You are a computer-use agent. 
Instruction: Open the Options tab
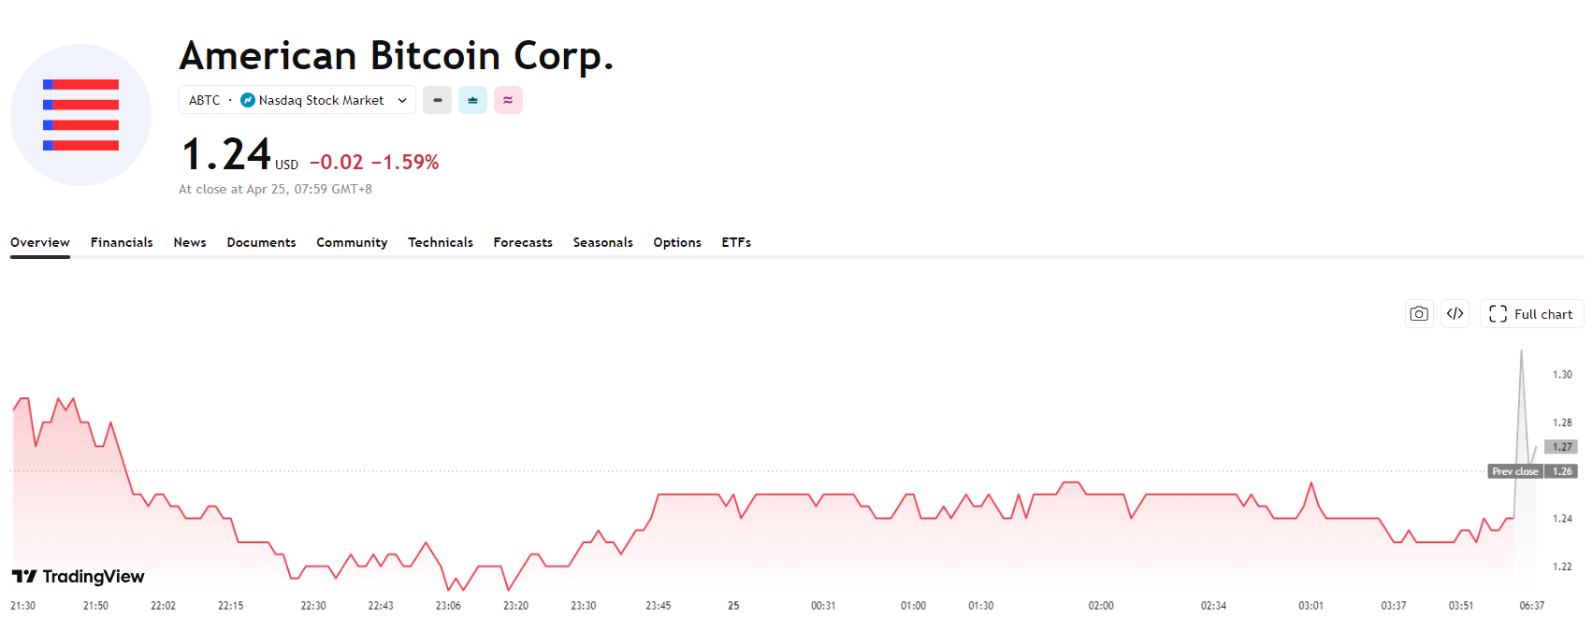(x=677, y=242)
